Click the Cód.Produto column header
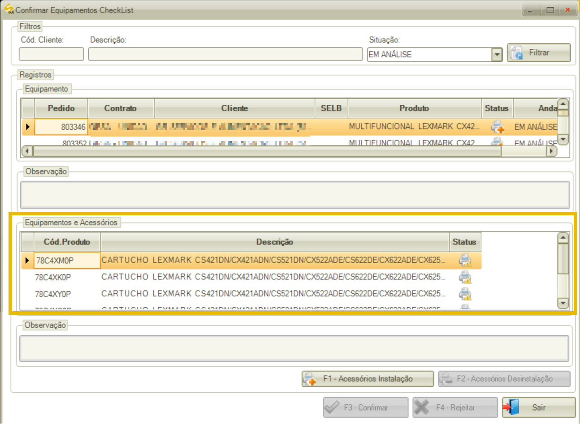The width and height of the screenshot is (580, 424). click(67, 242)
